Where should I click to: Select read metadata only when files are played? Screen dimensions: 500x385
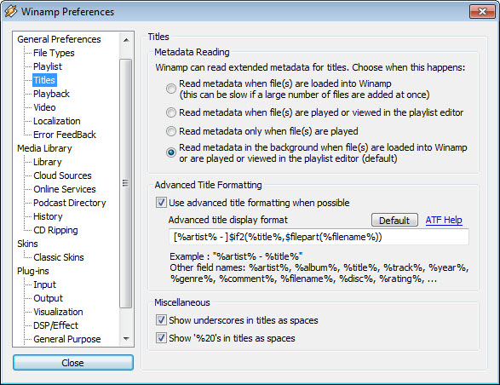pyautogui.click(x=171, y=131)
